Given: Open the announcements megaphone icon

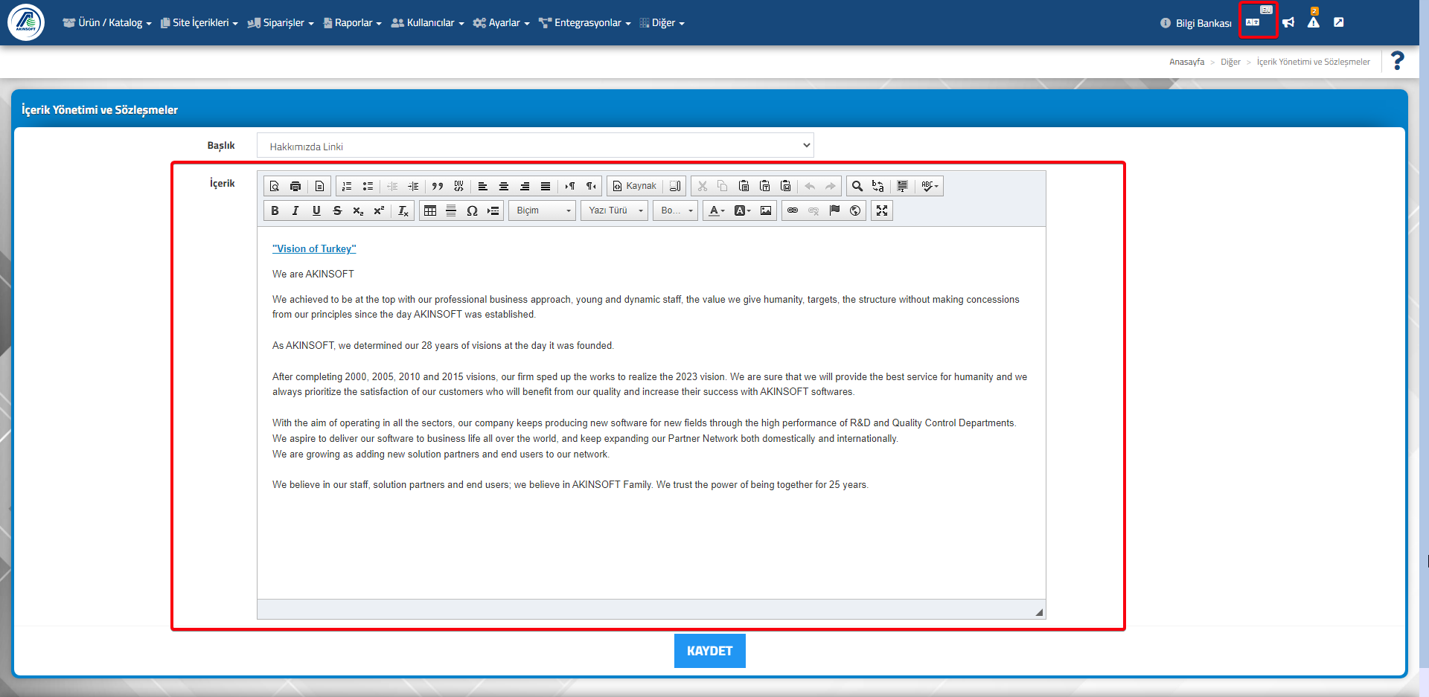Looking at the screenshot, I should [1288, 22].
